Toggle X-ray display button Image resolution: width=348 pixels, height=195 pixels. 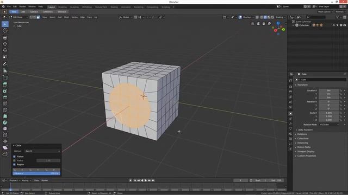coord(257,17)
